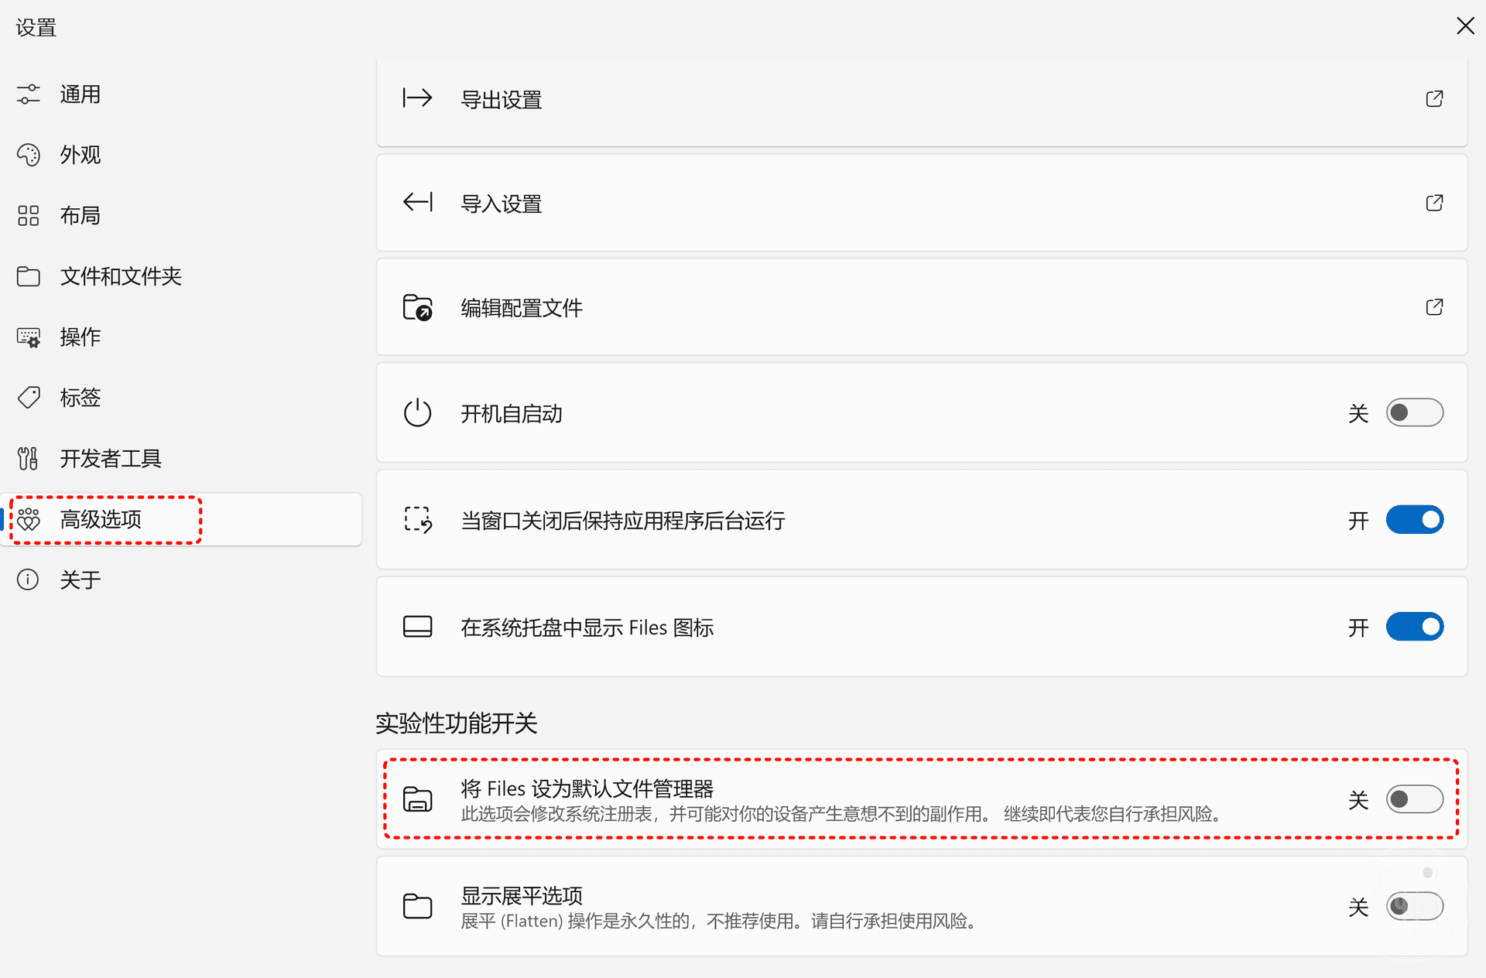
Task: Switch to the 通用 settings page
Action: [x=80, y=94]
